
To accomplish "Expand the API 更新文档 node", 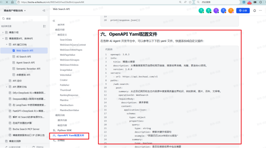I will (6, 87).
